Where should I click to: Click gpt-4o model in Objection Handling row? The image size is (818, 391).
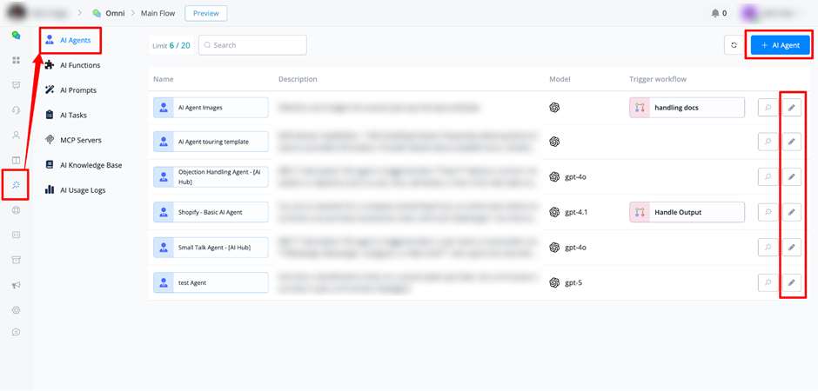point(575,177)
